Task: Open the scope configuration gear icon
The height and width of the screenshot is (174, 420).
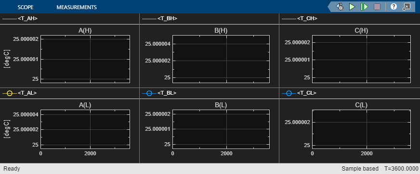Action: coord(340,7)
